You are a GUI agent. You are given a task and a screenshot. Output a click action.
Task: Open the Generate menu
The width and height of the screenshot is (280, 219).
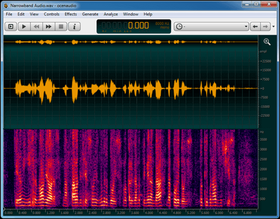click(90, 14)
